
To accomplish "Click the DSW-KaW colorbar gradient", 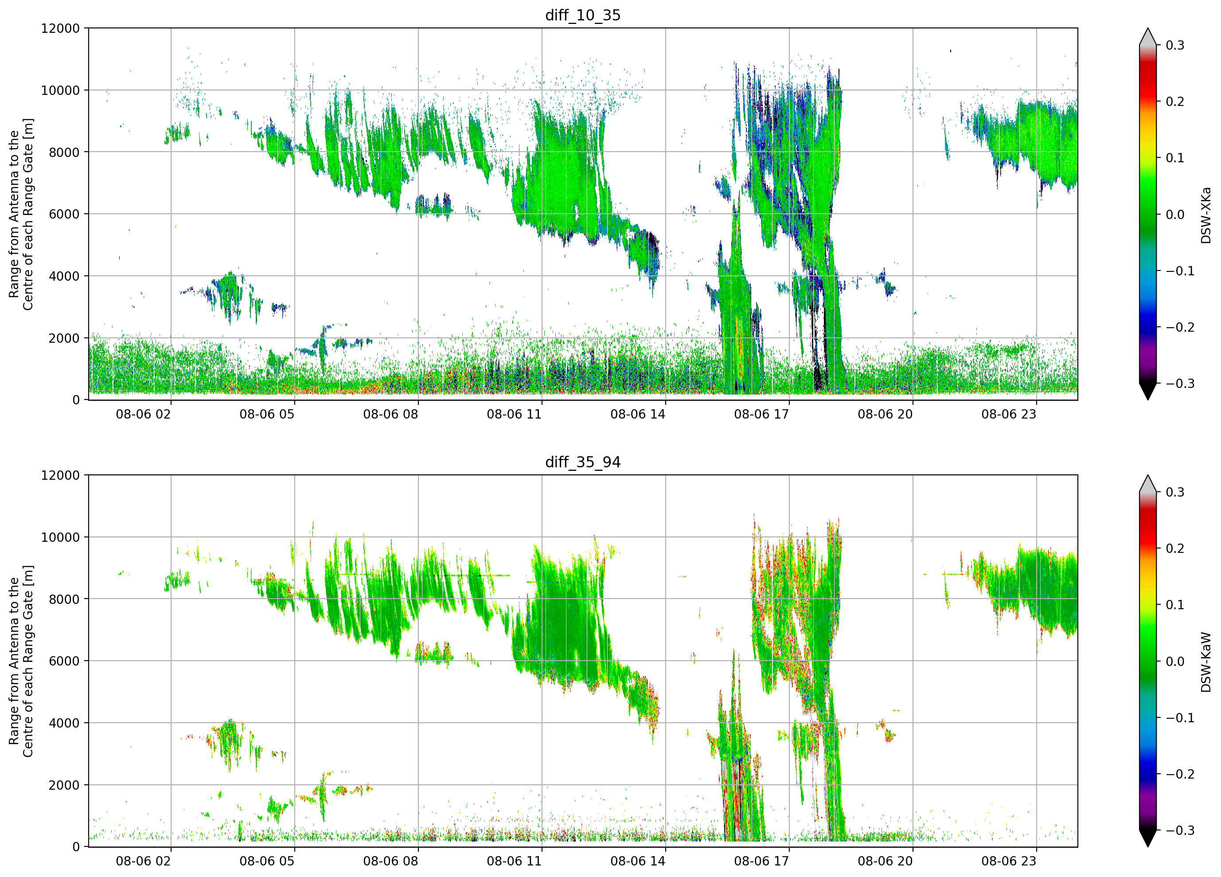I will (1148, 661).
